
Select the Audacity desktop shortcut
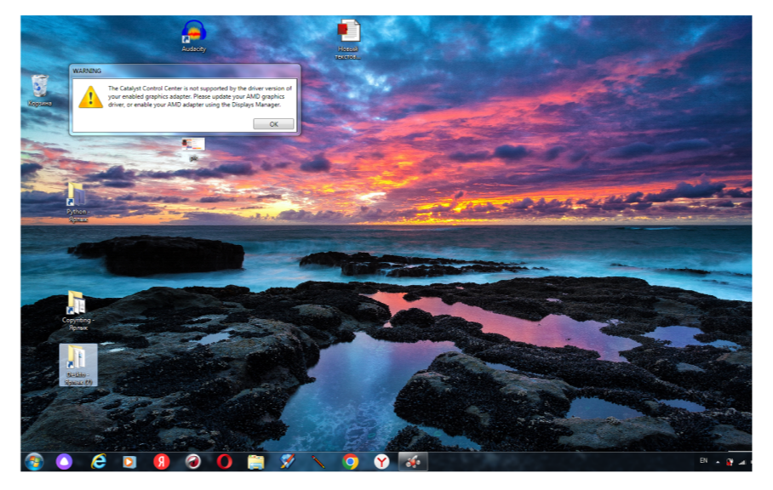pos(194,36)
